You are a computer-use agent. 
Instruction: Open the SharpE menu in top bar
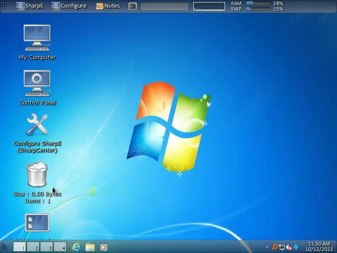point(30,6)
